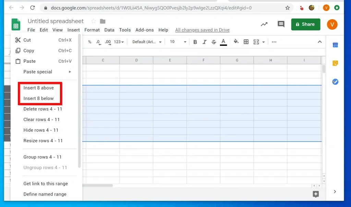
Task: Open comment history
Action: [x=281, y=24]
